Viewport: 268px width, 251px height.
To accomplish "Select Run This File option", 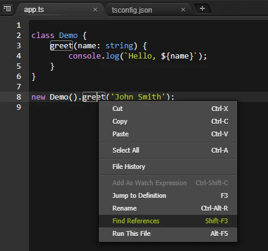I will pos(168,234).
